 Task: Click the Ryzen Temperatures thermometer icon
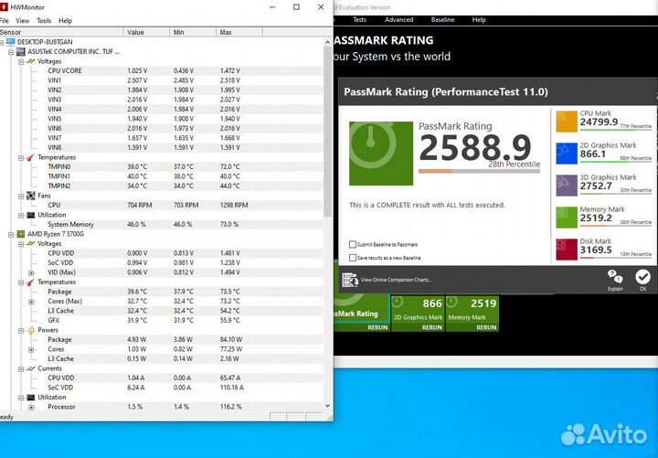(x=31, y=282)
